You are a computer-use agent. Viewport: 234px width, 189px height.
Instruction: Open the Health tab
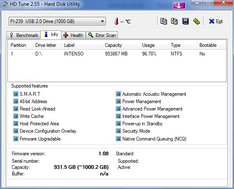tap(73, 35)
